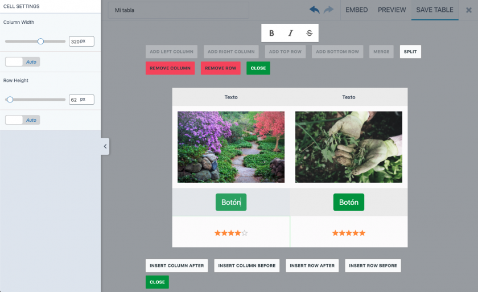The width and height of the screenshot is (478, 292).
Task: Toggle strikethrough text formatting
Action: coord(309,33)
